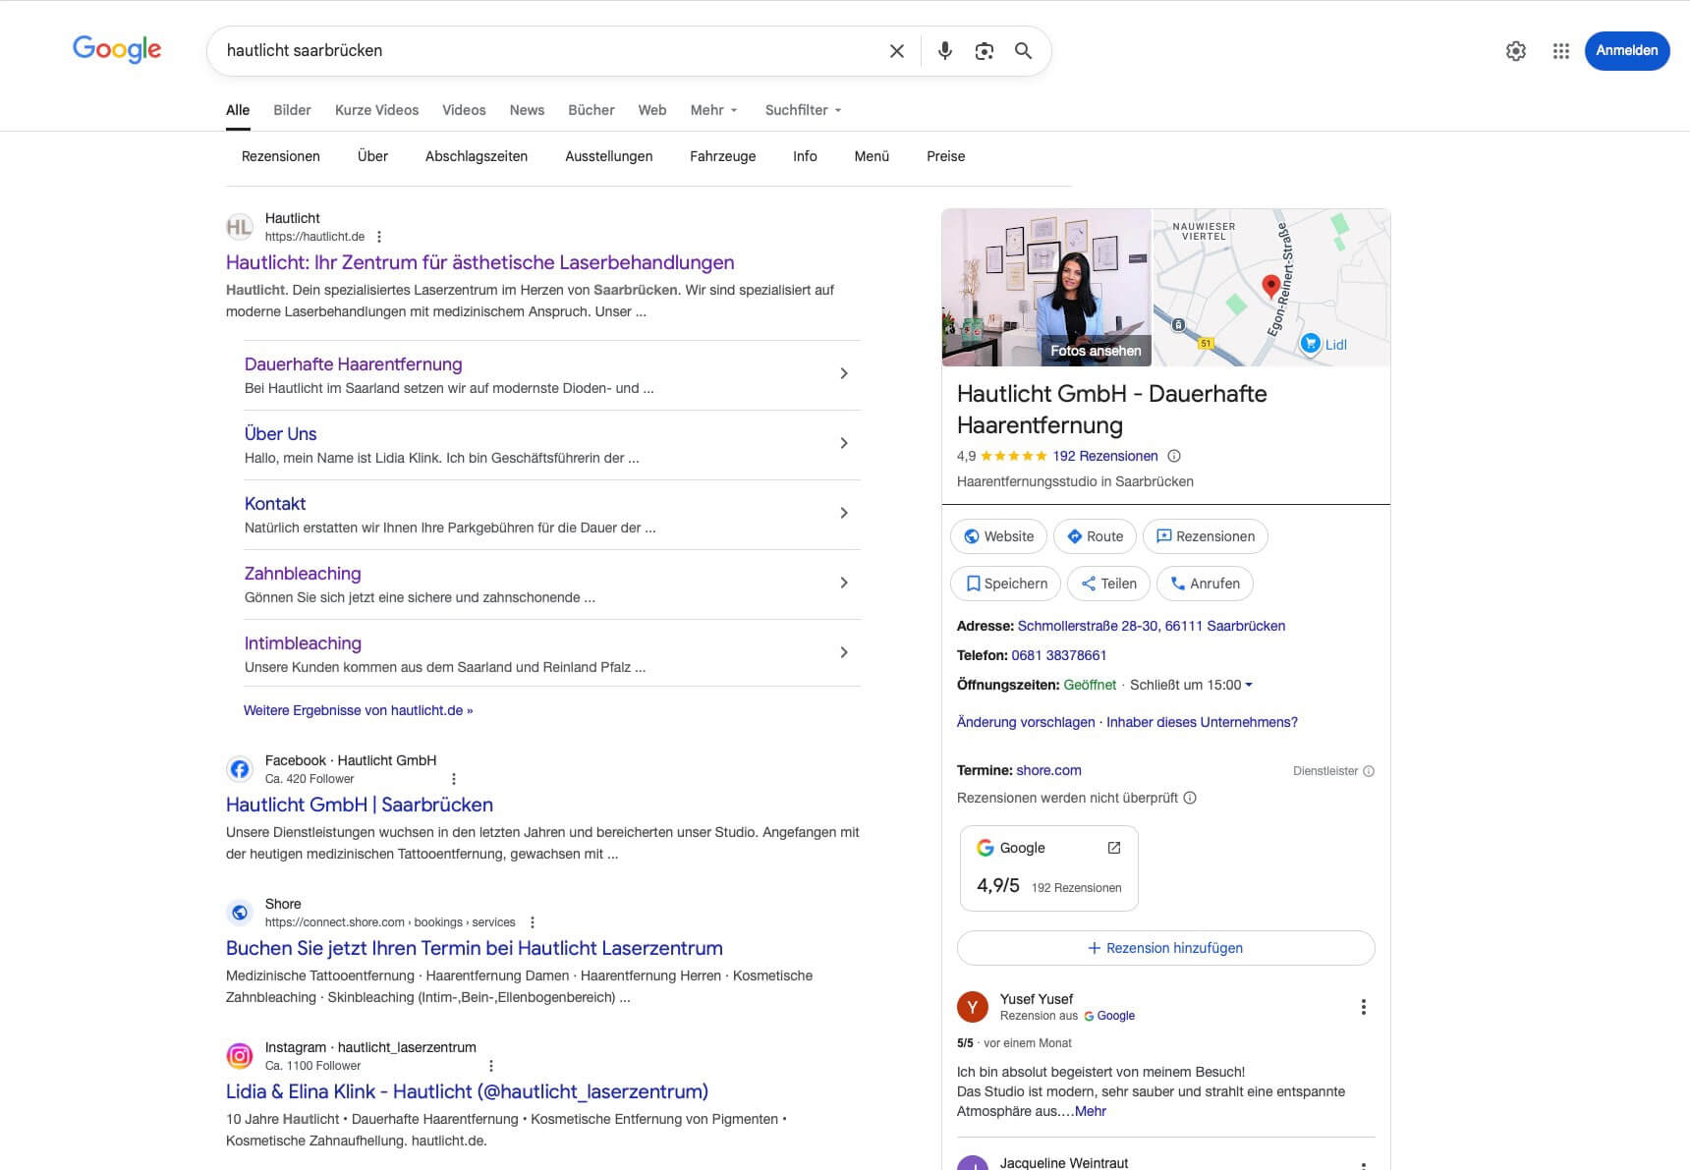Open the shore.com Termine link
Viewport: 1690px width, 1170px height.
point(1048,770)
